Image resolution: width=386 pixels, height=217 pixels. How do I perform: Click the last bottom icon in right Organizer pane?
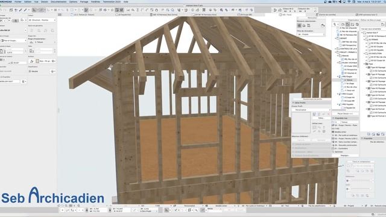[383, 134]
